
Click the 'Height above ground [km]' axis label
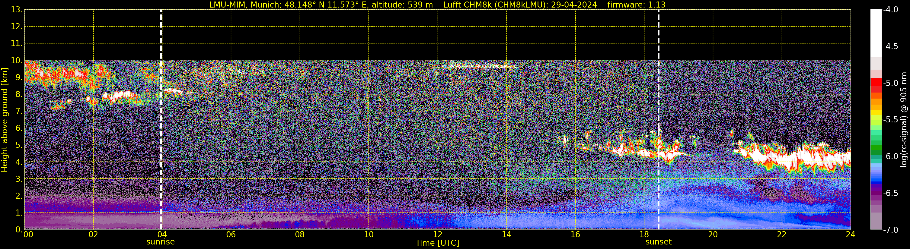coord(5,120)
